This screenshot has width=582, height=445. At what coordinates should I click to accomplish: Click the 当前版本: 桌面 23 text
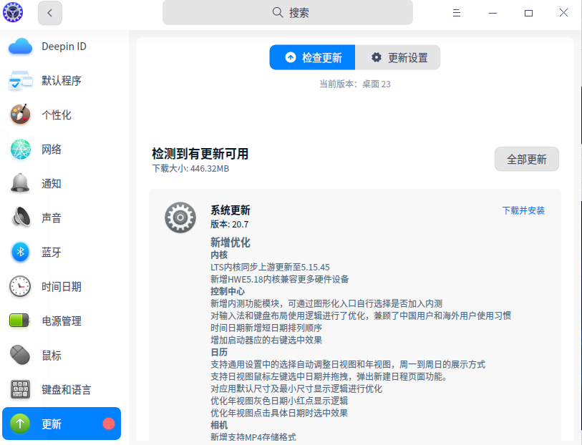point(355,84)
